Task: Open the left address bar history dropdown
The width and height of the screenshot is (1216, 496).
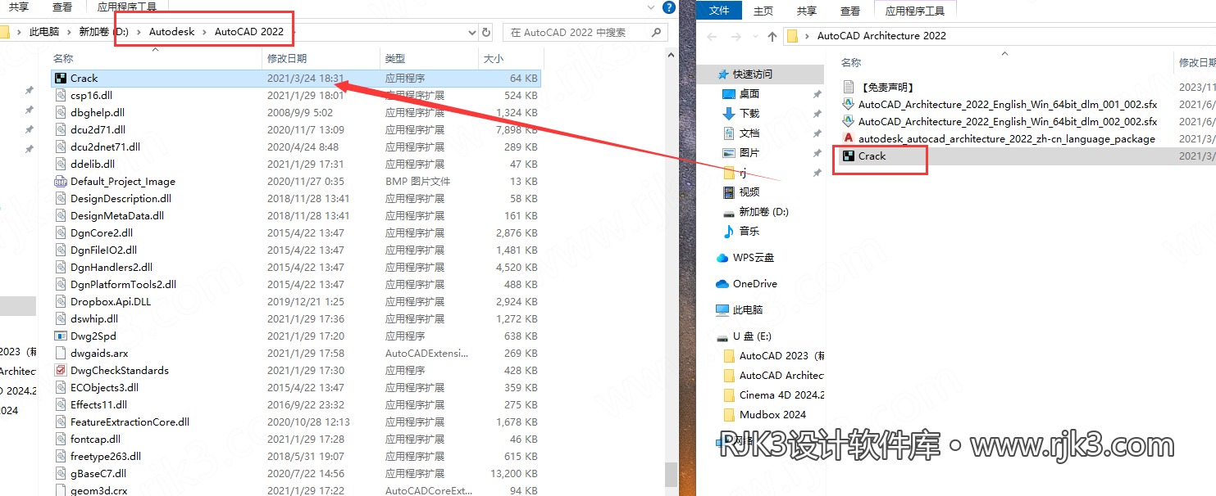Action: (471, 33)
